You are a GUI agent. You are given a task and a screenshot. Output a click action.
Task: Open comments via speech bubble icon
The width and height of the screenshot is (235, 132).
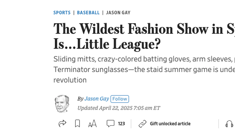[x=110, y=124]
